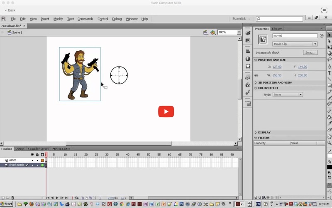Switch to the Library tab
The image size is (332, 208).
point(277,29)
